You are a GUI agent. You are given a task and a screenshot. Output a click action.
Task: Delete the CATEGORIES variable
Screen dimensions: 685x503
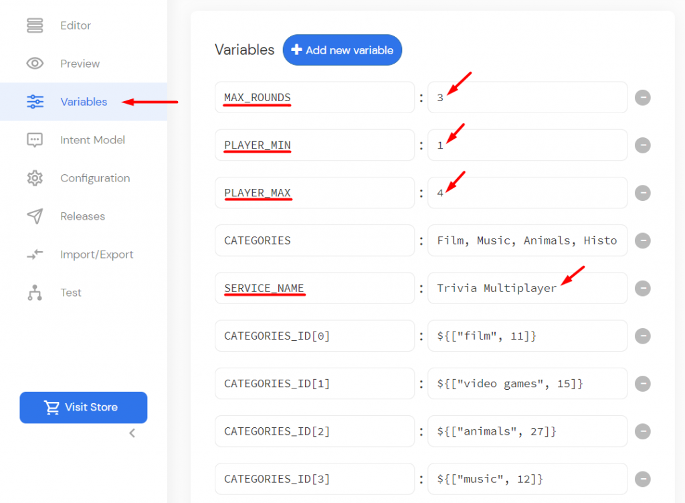pos(643,240)
